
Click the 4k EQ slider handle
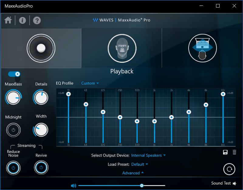pyautogui.click(x=189, y=112)
